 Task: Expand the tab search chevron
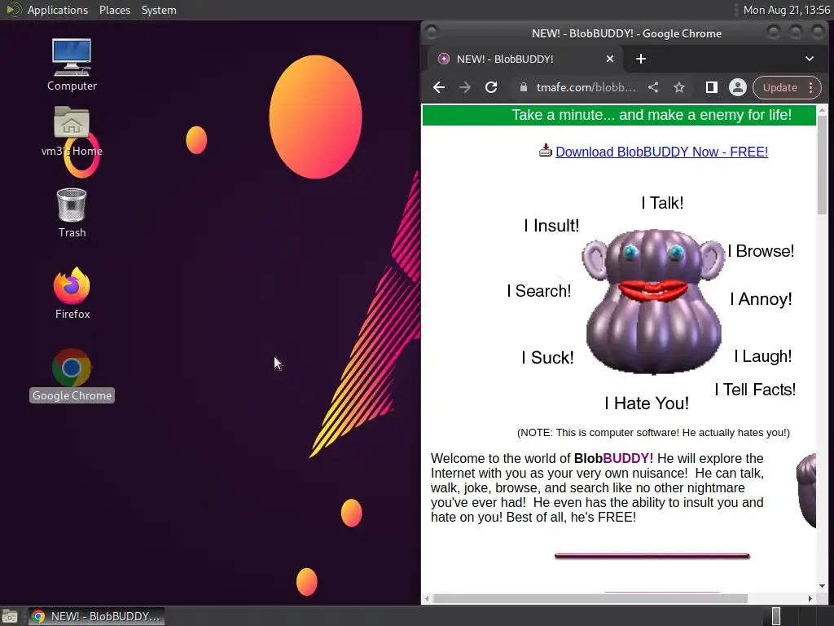click(809, 59)
